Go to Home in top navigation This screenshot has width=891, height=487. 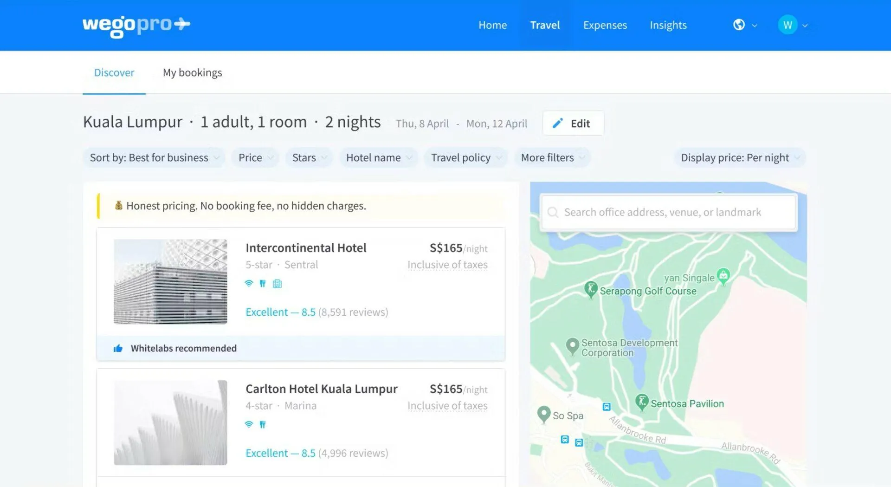(492, 25)
